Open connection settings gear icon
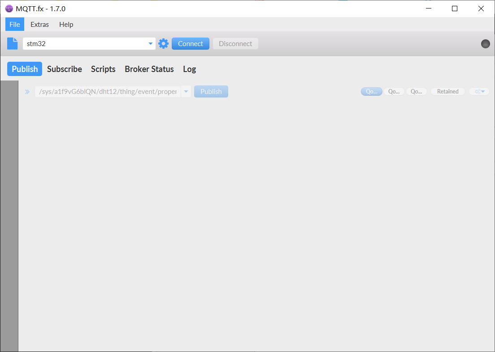This screenshot has height=352, width=495. click(164, 43)
